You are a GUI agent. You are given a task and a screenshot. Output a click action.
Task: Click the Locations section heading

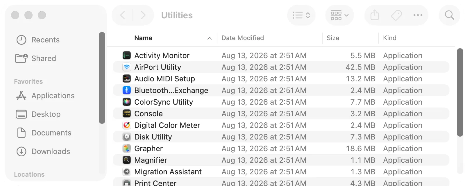[29, 174]
